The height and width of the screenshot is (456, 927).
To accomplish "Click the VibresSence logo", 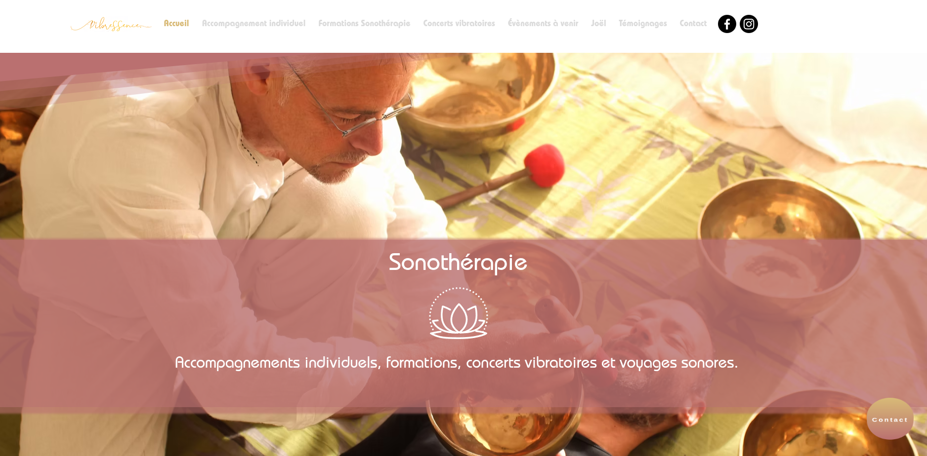I will (x=111, y=24).
